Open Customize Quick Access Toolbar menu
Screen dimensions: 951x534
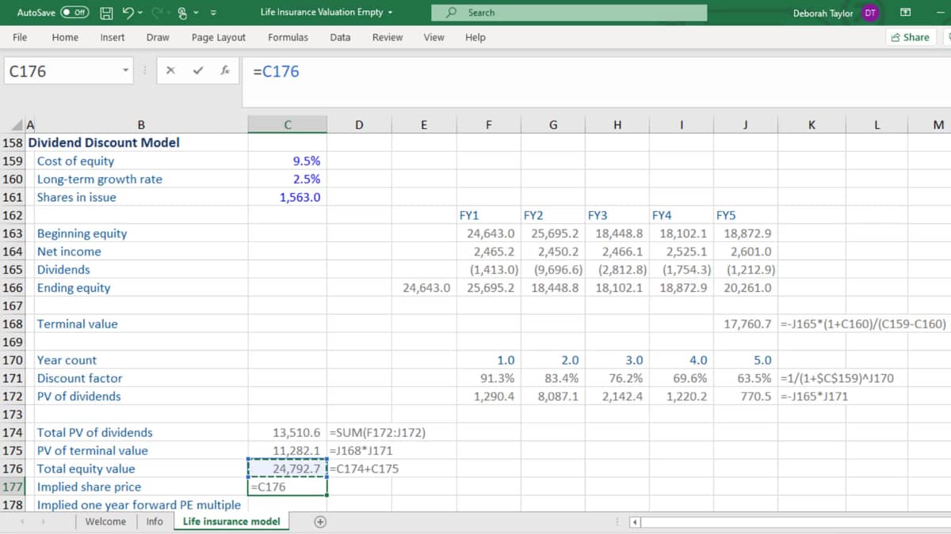coord(214,13)
